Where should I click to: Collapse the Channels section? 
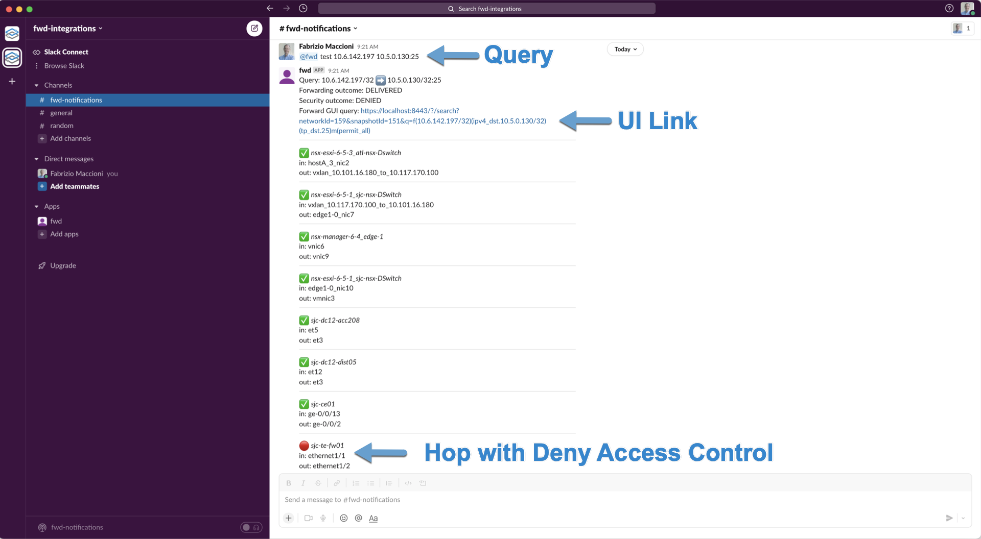(x=37, y=85)
